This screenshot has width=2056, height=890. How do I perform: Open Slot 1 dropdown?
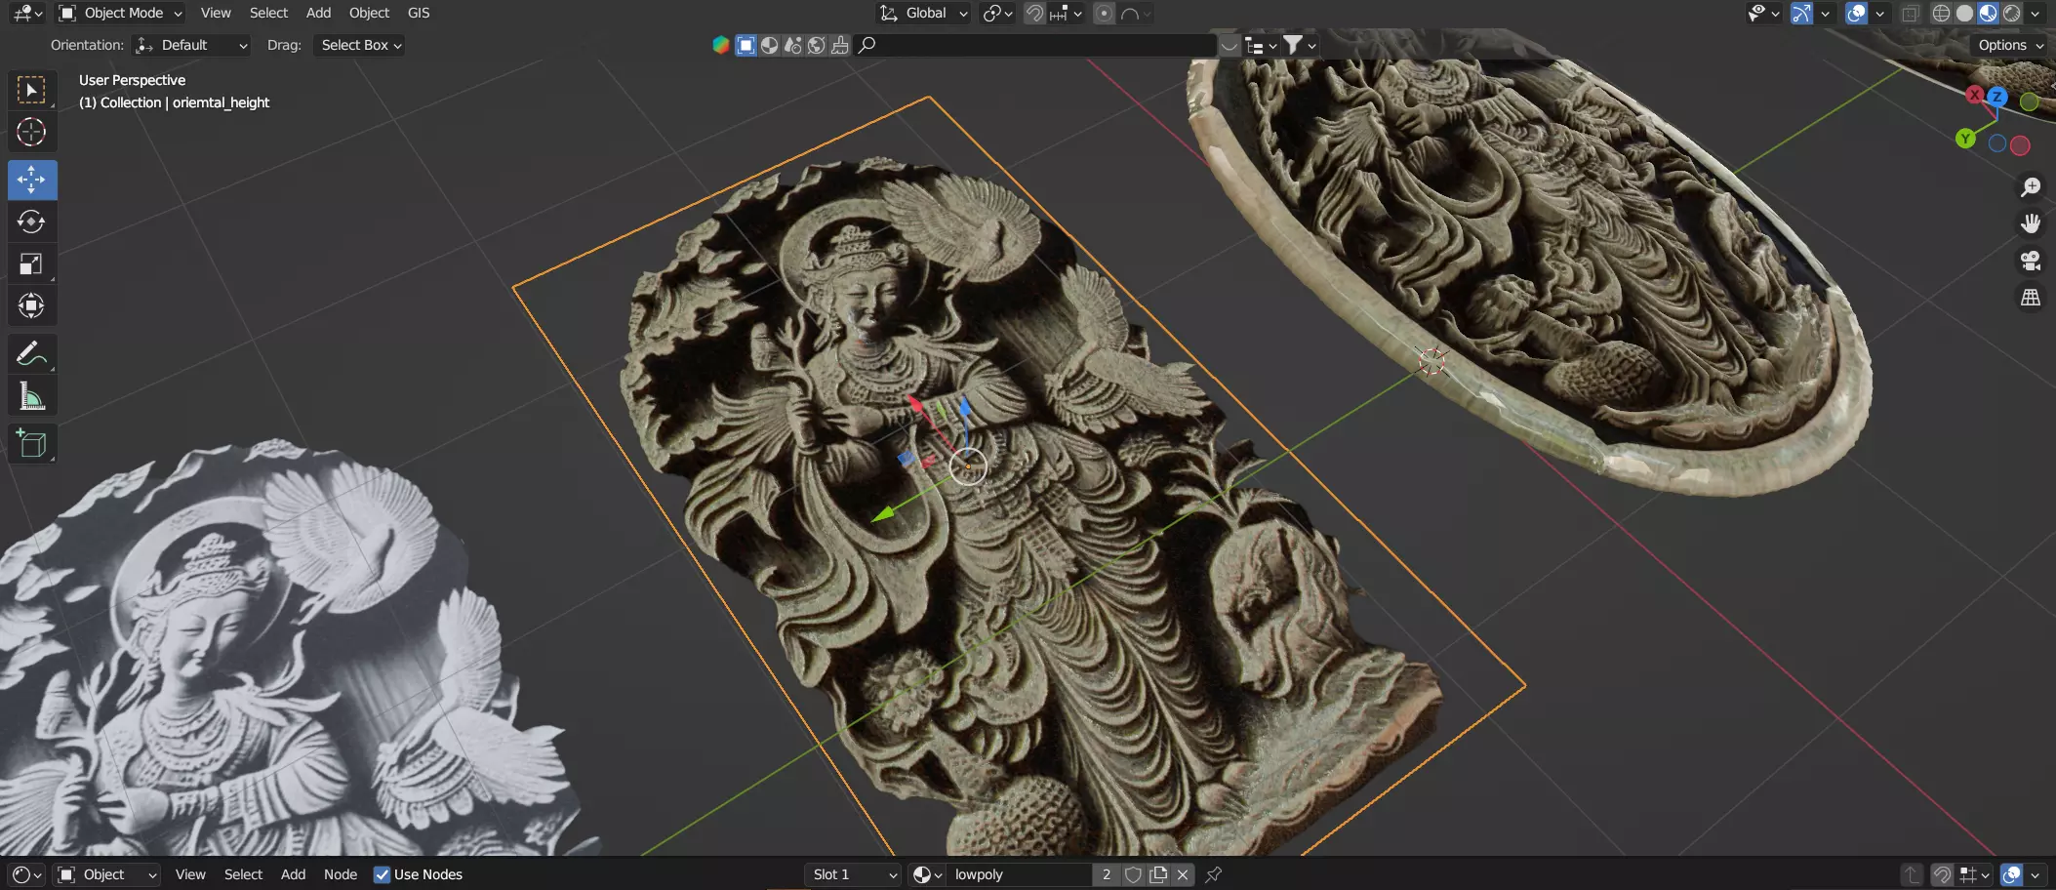[854, 874]
